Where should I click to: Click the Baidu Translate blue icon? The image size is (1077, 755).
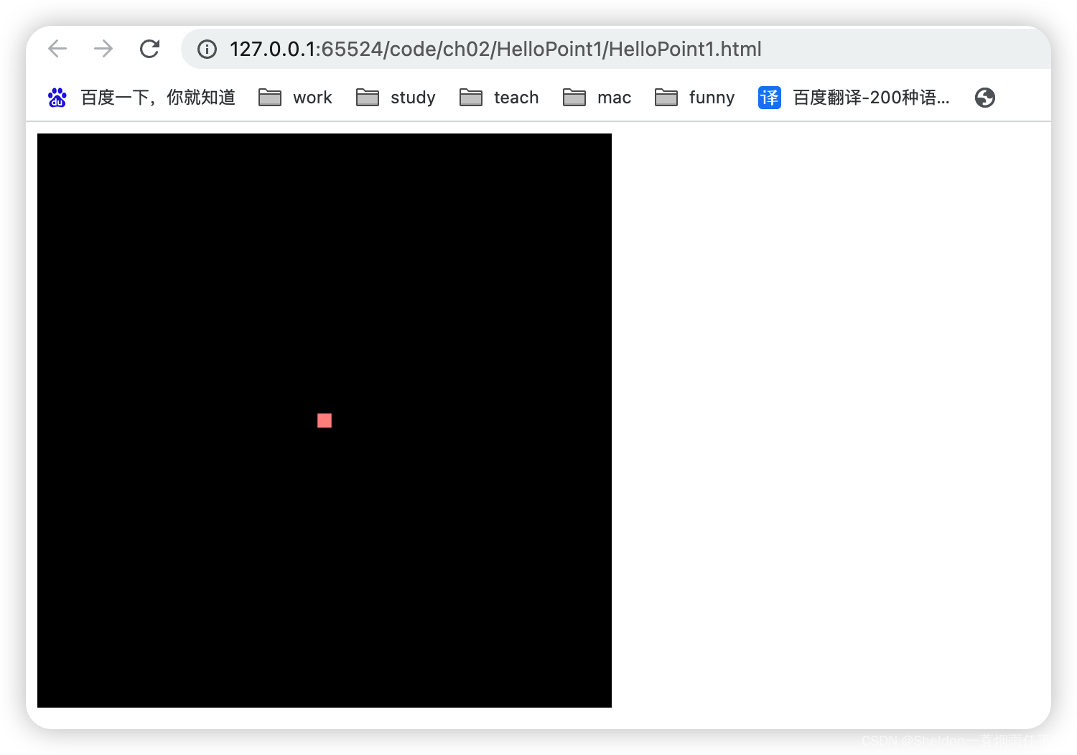click(770, 98)
